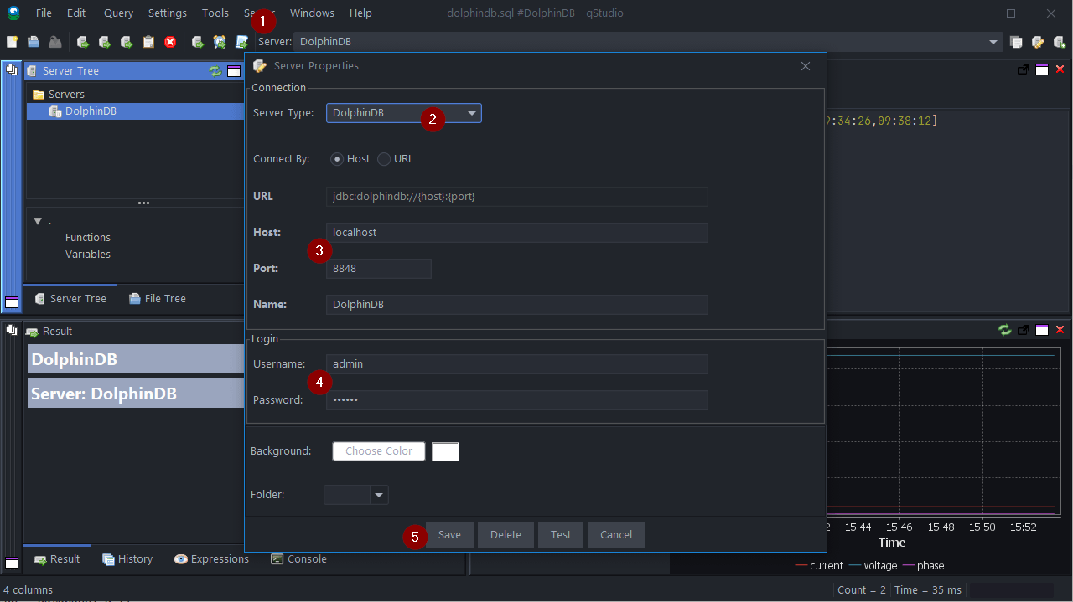Image resolution: width=1073 pixels, height=602 pixels.
Task: Click the Username field showing admin
Action: 517,364
